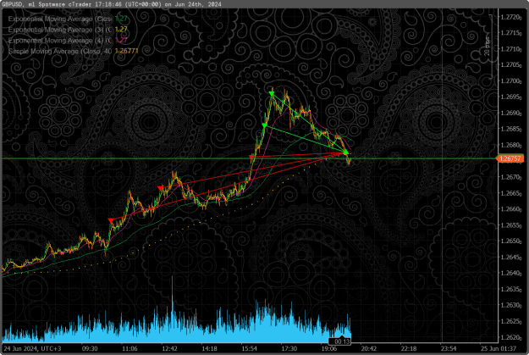Click the magenta 1.27 EMA value
Screen dimensions: 529x355
coord(121,41)
